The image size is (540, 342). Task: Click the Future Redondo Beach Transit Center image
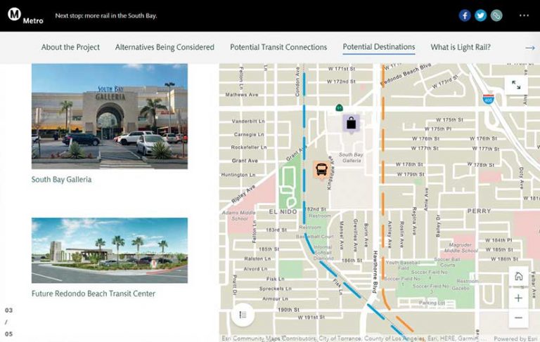point(110,250)
